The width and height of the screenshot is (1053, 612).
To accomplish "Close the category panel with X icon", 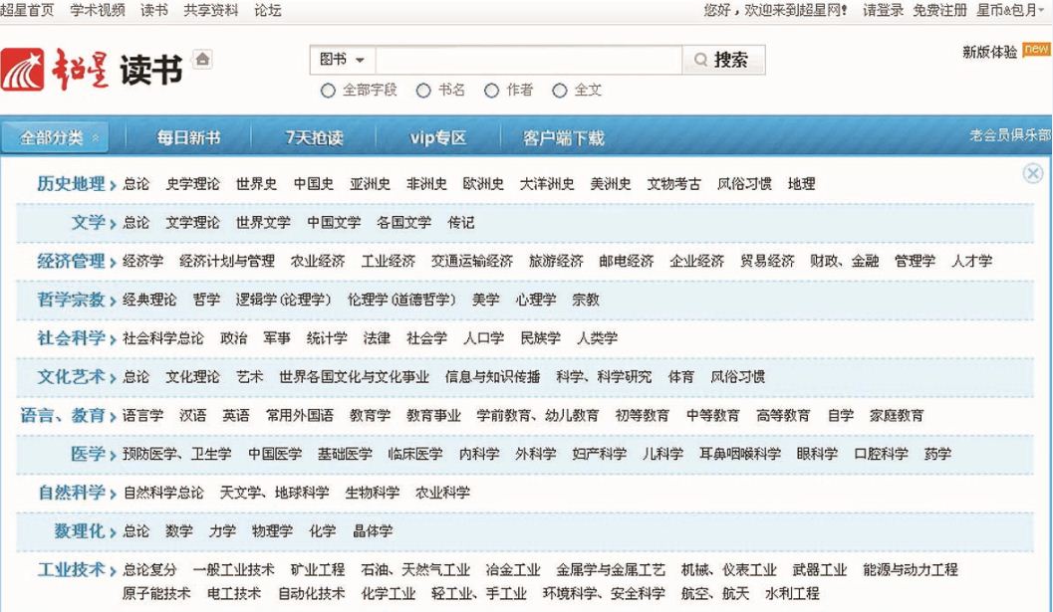I will tap(1033, 173).
